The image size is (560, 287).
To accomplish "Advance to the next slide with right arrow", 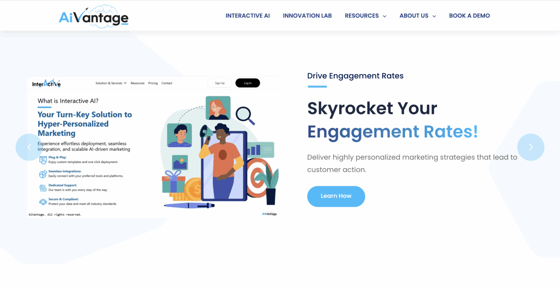I will (x=531, y=147).
